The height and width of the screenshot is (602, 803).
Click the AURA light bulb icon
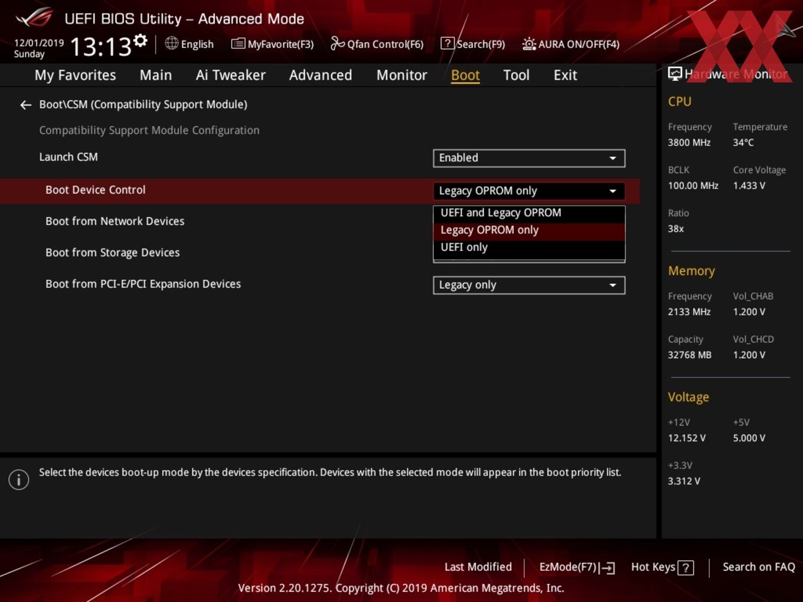click(x=529, y=44)
